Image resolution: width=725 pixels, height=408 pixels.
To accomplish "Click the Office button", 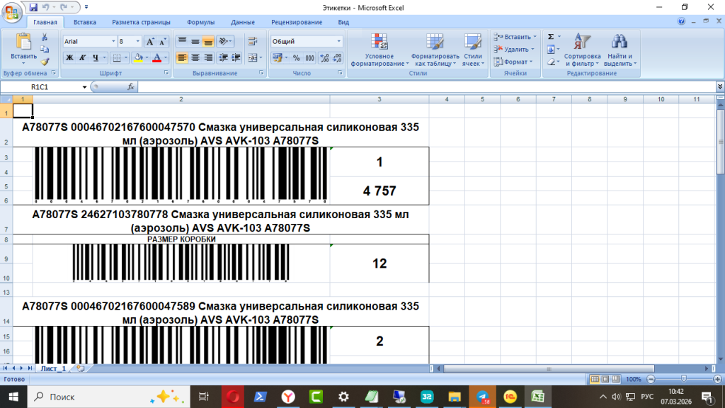I will click(x=12, y=13).
